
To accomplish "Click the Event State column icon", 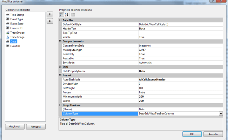I will coord(8,23).
